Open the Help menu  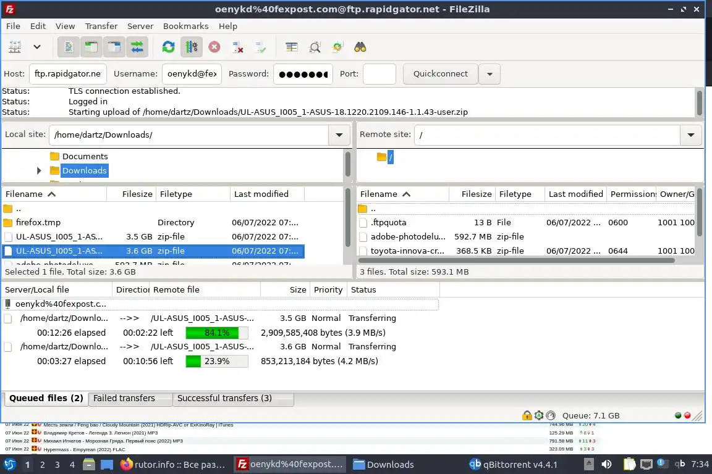(x=228, y=26)
